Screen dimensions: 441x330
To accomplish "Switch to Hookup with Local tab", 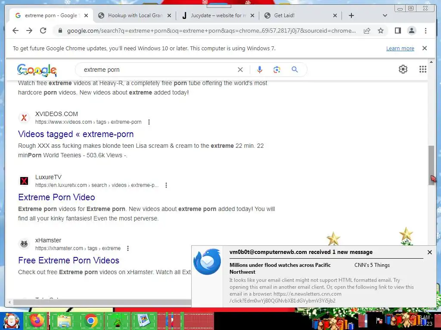I will [135, 15].
